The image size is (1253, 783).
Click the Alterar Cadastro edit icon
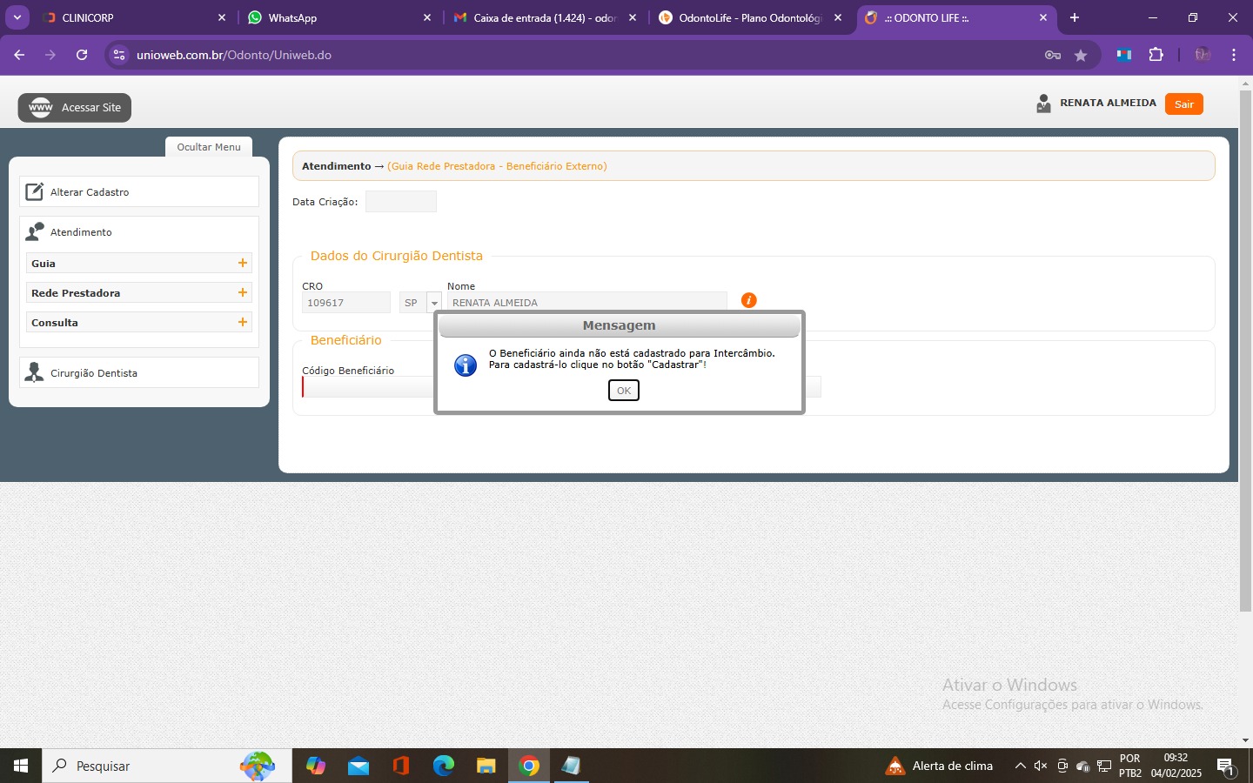34,191
